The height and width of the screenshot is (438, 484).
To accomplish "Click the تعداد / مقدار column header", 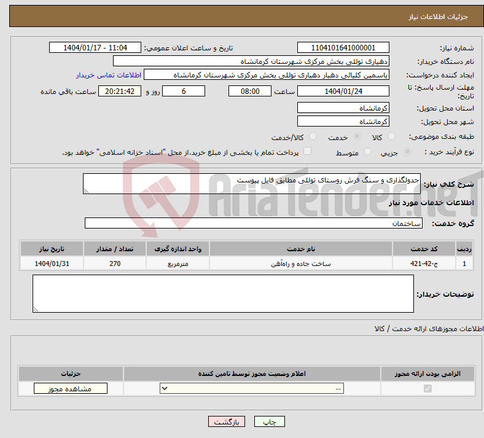I will [115, 249].
